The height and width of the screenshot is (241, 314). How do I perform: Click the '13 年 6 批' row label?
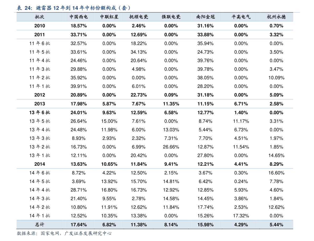click(40, 113)
